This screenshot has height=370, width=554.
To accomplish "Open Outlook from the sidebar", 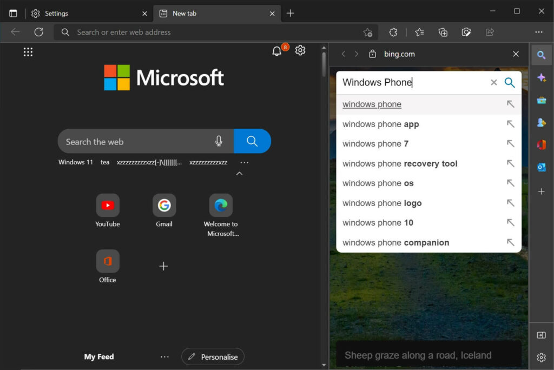I will [x=542, y=167].
